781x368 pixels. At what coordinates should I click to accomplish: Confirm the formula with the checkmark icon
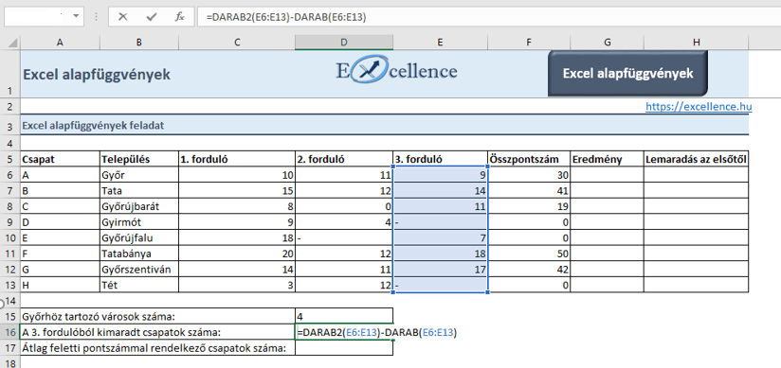pyautogui.click(x=152, y=16)
